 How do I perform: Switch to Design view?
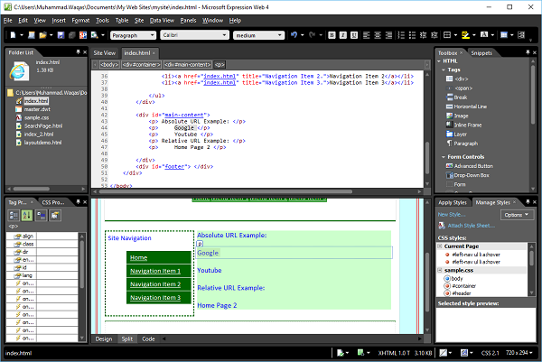(x=104, y=339)
